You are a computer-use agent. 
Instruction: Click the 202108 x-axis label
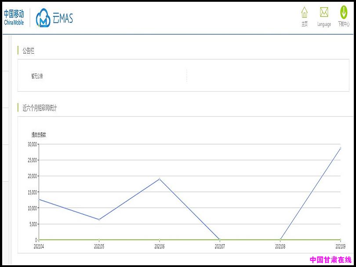(280, 247)
